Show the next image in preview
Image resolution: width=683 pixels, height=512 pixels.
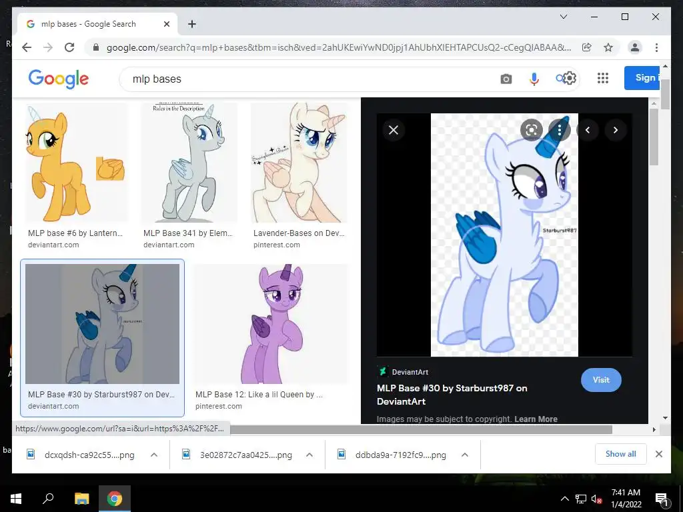(615, 130)
